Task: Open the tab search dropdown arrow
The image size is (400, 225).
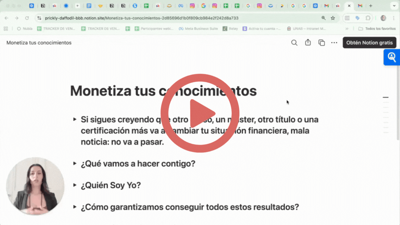Action: (x=394, y=6)
